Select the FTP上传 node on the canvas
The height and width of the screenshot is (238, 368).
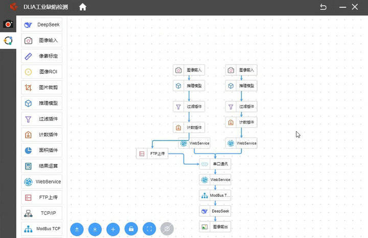(x=152, y=153)
